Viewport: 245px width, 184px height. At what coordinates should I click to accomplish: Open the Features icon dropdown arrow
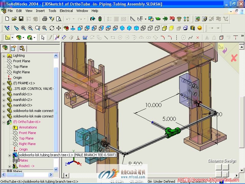(24, 37)
